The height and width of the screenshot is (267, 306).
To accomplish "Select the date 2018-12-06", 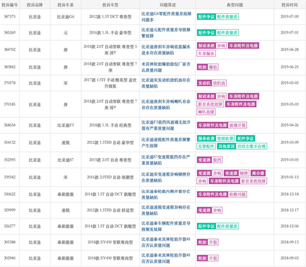I will [x=290, y=226].
